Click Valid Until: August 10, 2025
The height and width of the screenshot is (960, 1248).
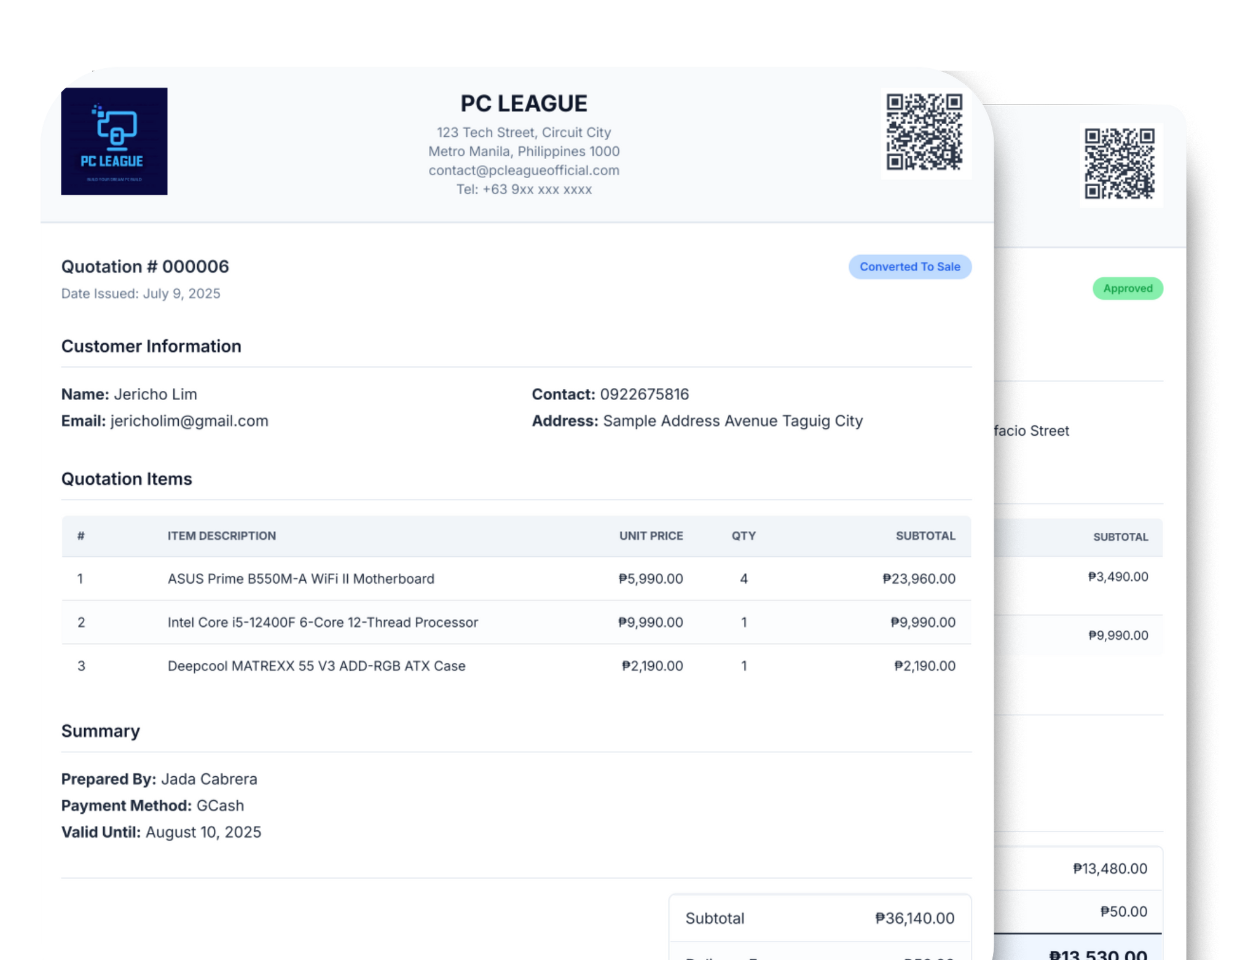tap(161, 832)
